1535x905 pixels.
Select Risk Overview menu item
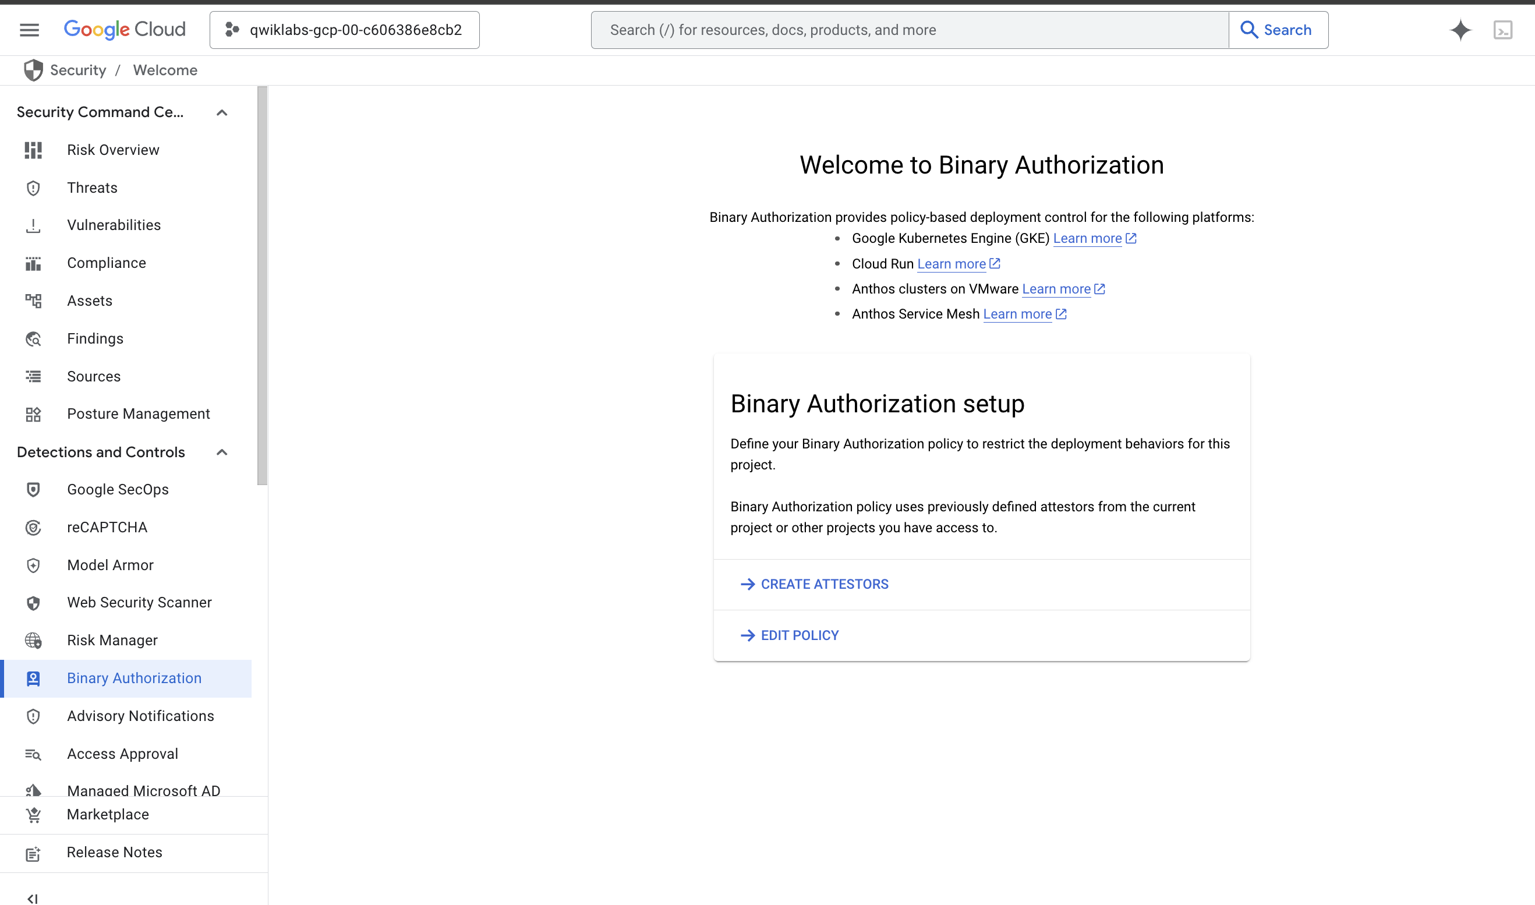[x=126, y=150]
